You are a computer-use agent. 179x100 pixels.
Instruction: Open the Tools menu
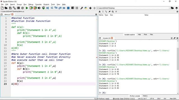[x=53, y=4]
